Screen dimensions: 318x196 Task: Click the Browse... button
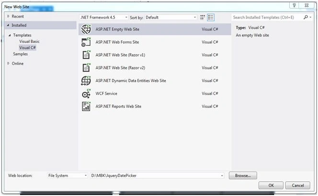tap(243, 175)
